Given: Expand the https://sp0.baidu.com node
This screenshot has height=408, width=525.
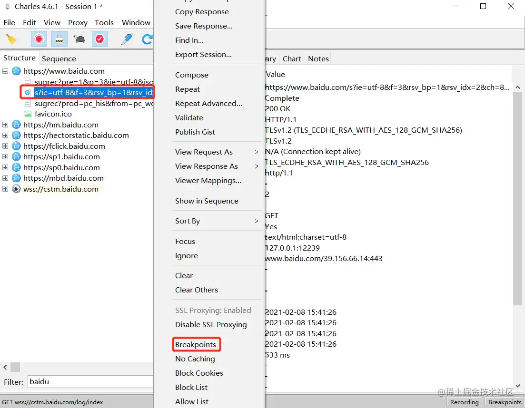Looking at the screenshot, I should pos(5,167).
